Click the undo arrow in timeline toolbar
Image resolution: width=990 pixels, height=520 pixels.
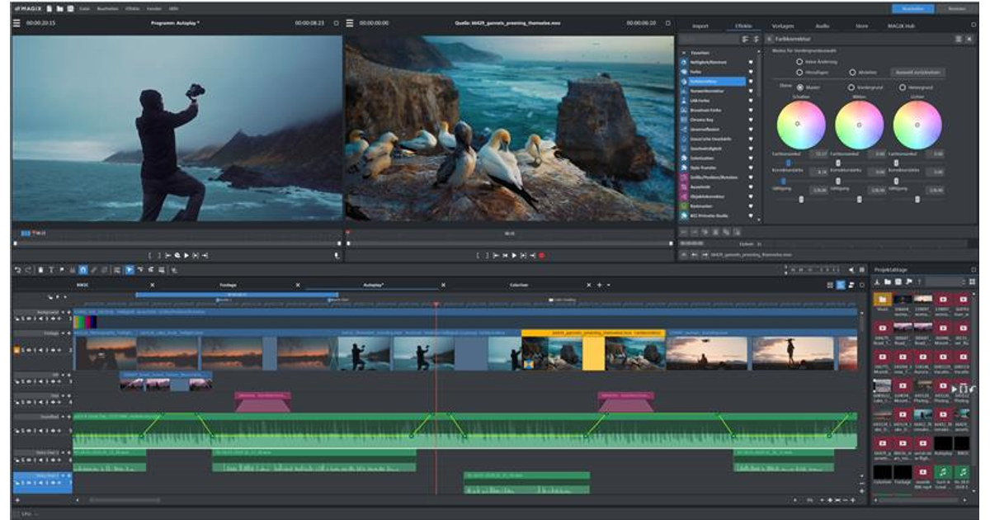click(x=17, y=270)
